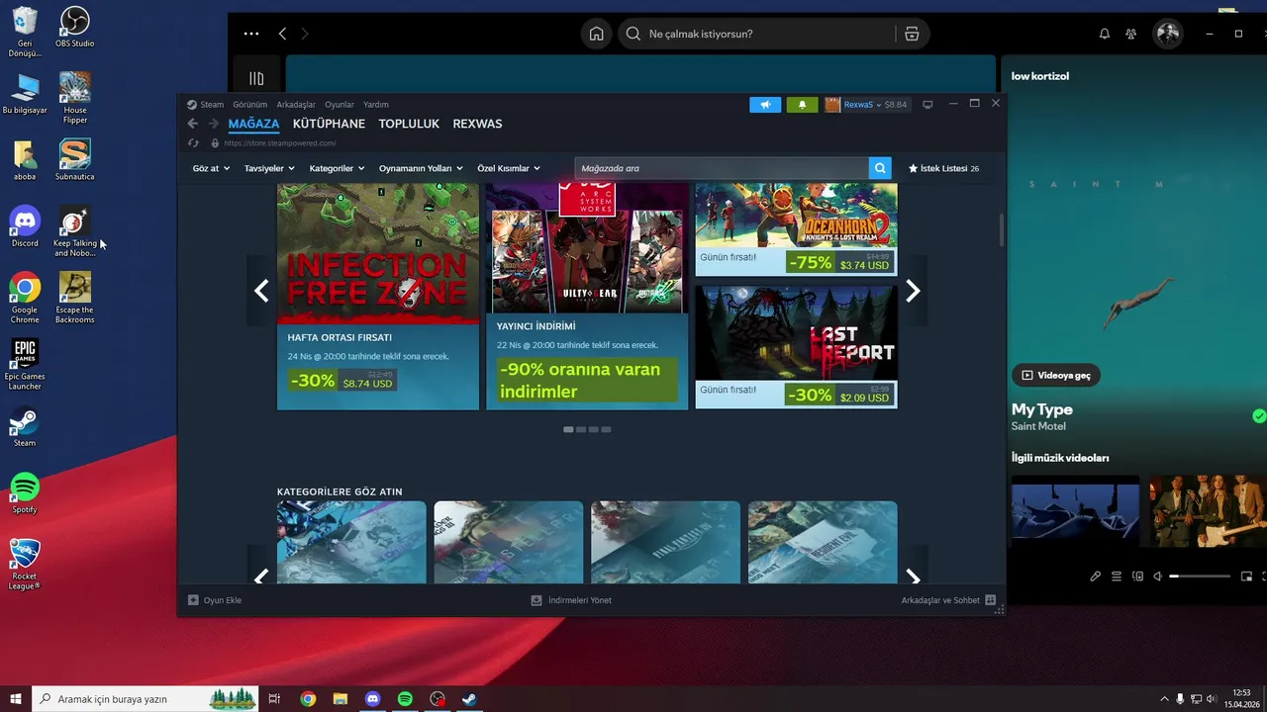Open Saint Motel artist link

click(x=1038, y=426)
